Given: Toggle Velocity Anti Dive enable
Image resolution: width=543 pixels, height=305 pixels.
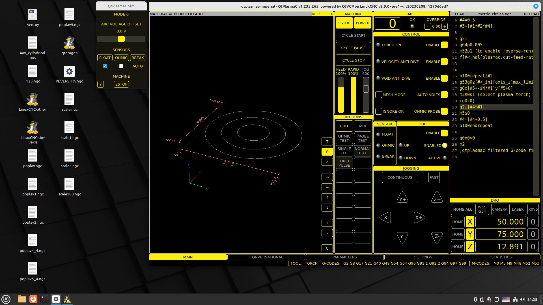Looking at the screenshot, I should coord(444,62).
